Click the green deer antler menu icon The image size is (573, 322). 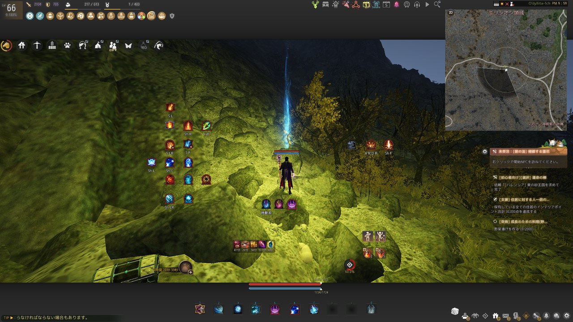pyautogui.click(x=316, y=4)
